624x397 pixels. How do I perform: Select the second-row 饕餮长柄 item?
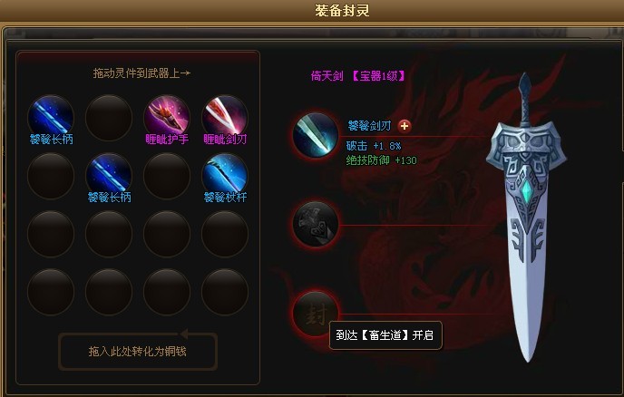click(x=109, y=176)
